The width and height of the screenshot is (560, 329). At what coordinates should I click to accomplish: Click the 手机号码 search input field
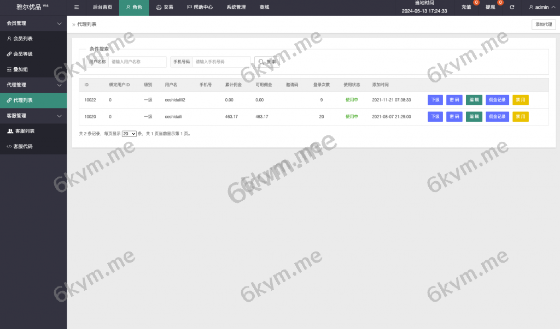coord(221,62)
